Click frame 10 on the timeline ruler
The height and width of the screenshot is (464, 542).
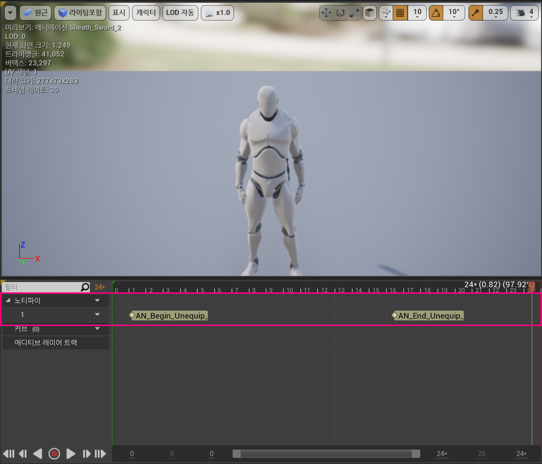(289, 290)
